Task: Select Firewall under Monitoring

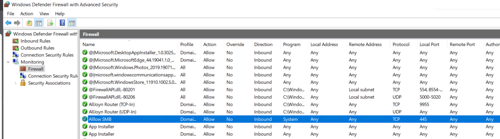Action: [x=36, y=69]
